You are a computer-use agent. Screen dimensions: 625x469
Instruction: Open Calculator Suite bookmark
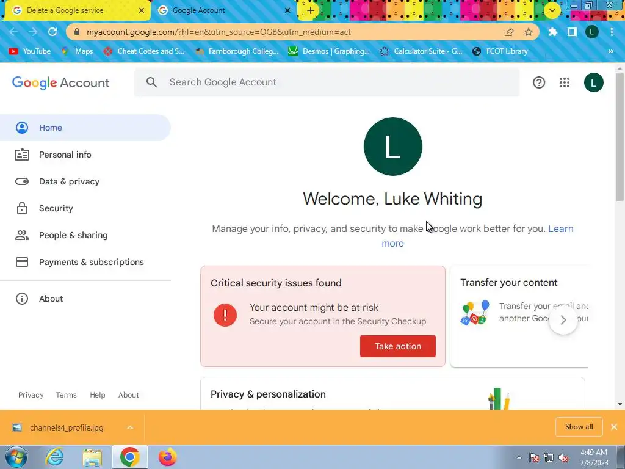click(x=421, y=51)
